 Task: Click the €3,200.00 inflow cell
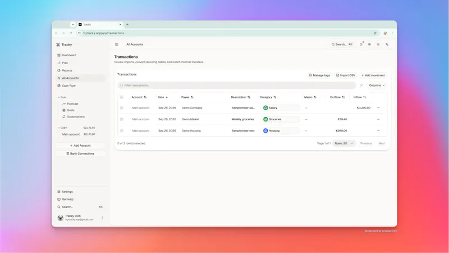tap(363, 108)
